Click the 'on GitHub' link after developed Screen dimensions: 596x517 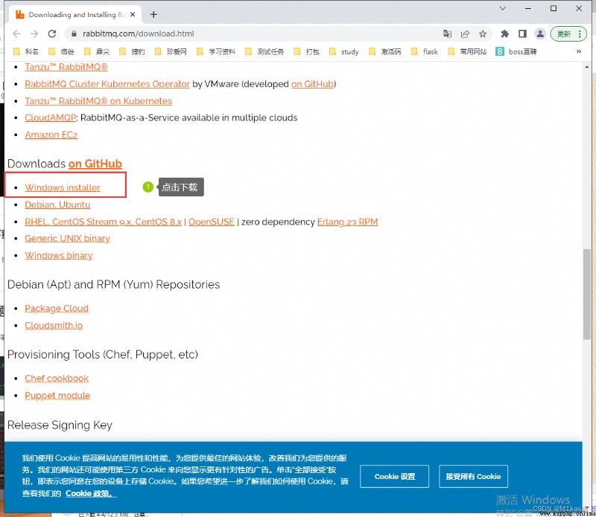(312, 84)
